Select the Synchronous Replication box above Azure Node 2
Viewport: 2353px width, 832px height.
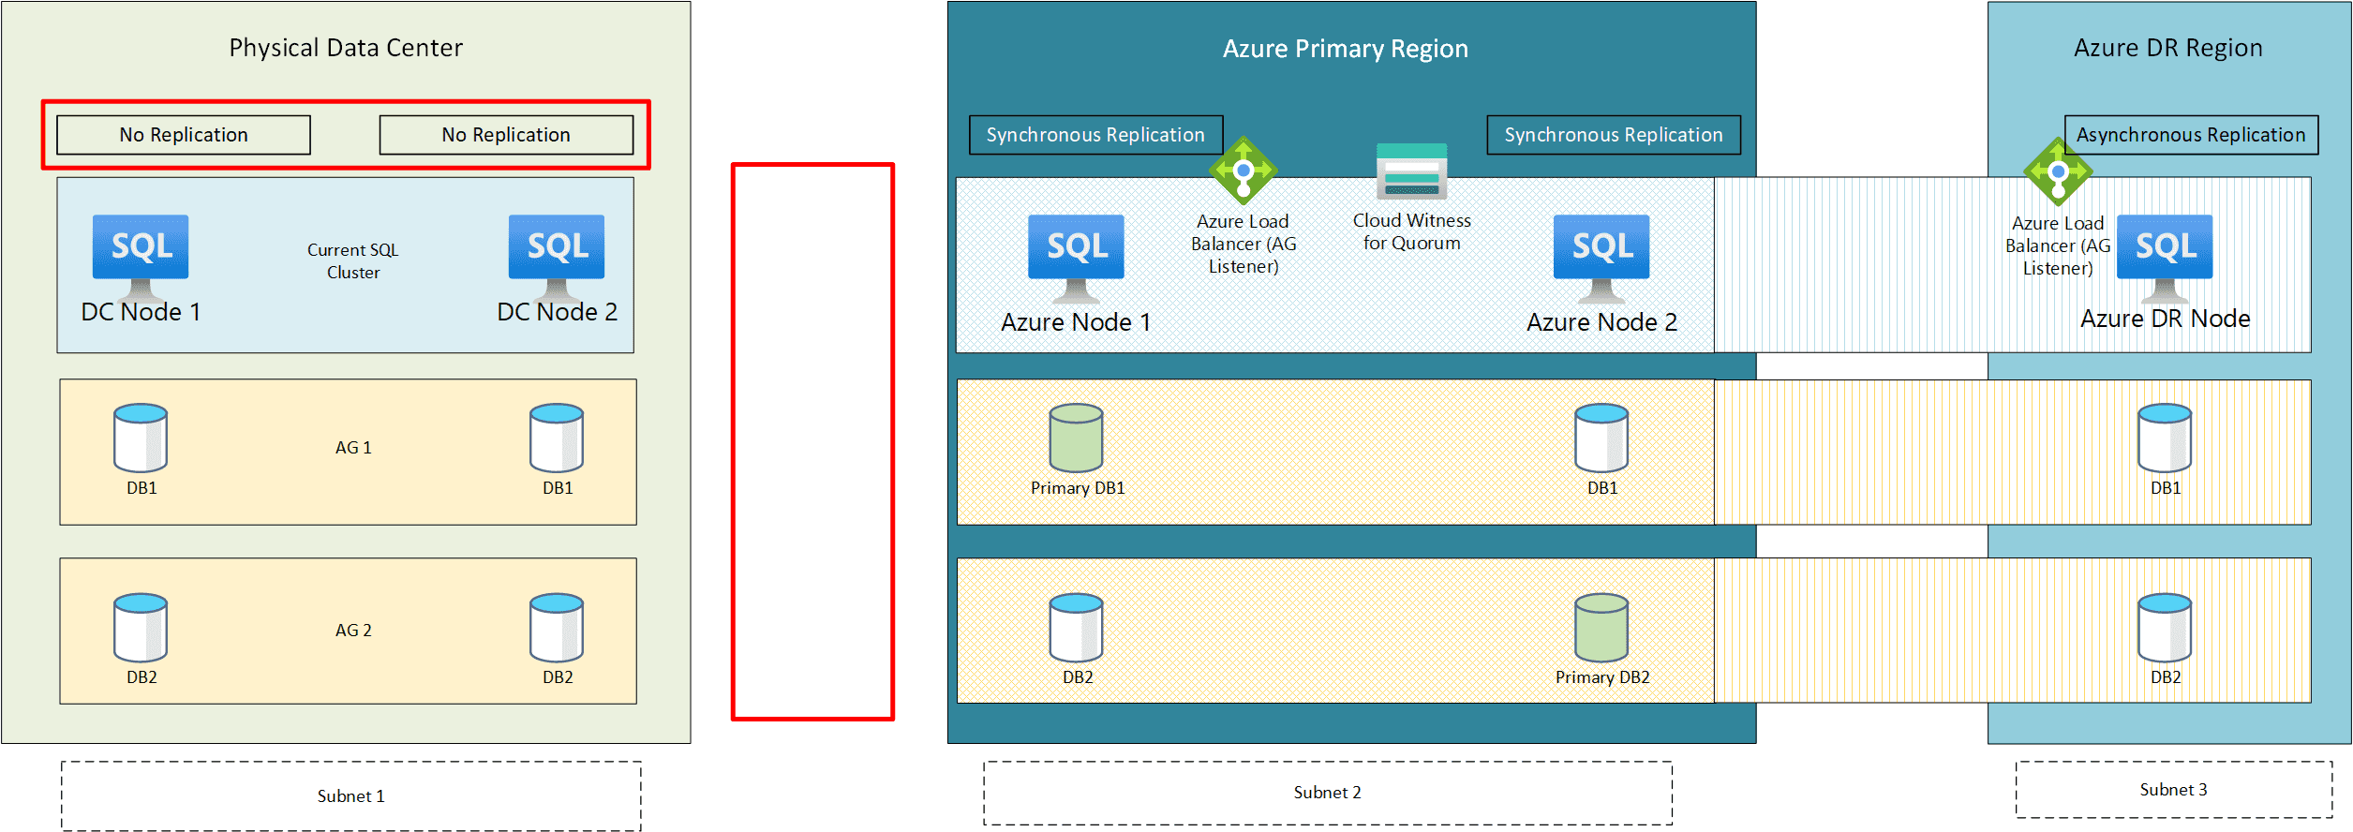1614,135
